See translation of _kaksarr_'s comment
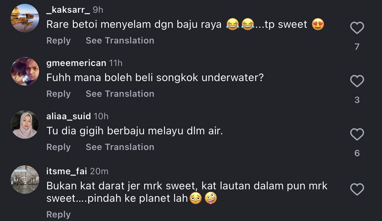This screenshot has height=221, width=382. [x=120, y=41]
